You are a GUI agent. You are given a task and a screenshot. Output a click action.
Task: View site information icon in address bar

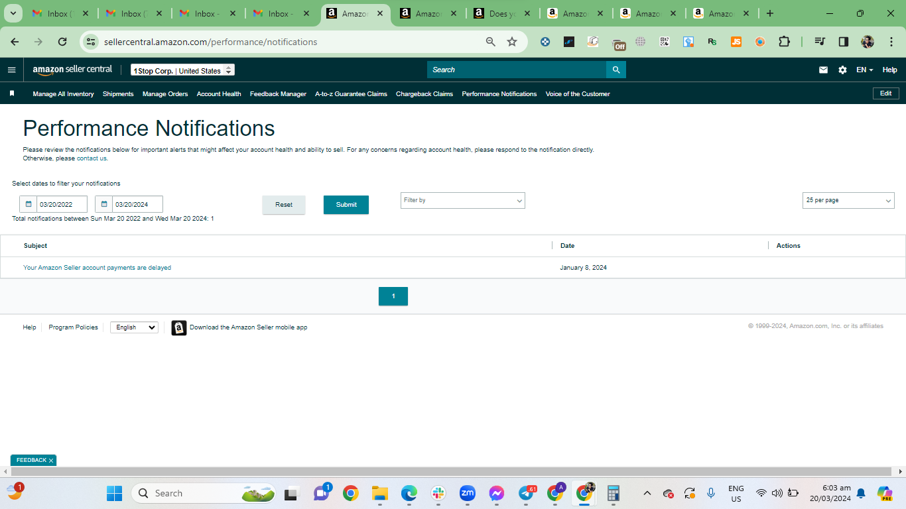point(91,42)
